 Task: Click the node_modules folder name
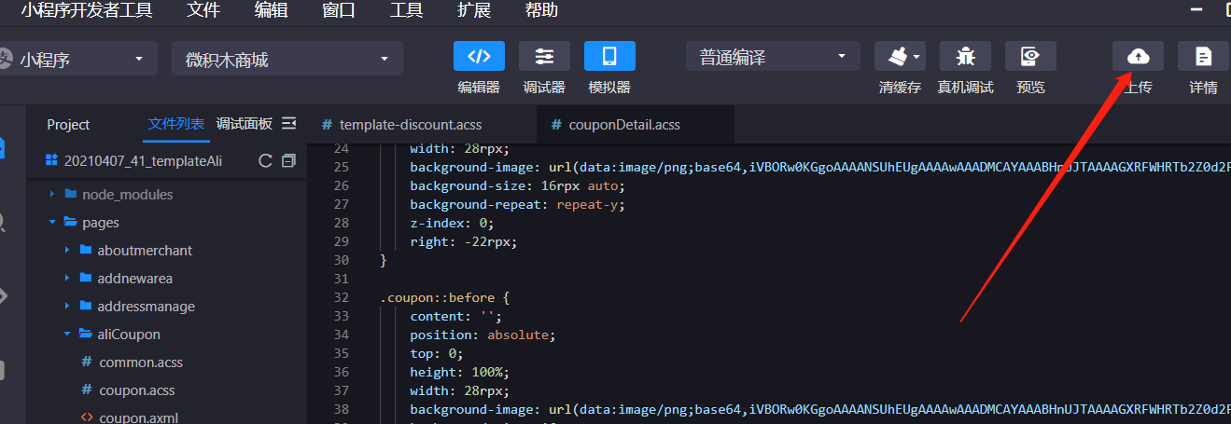[127, 195]
